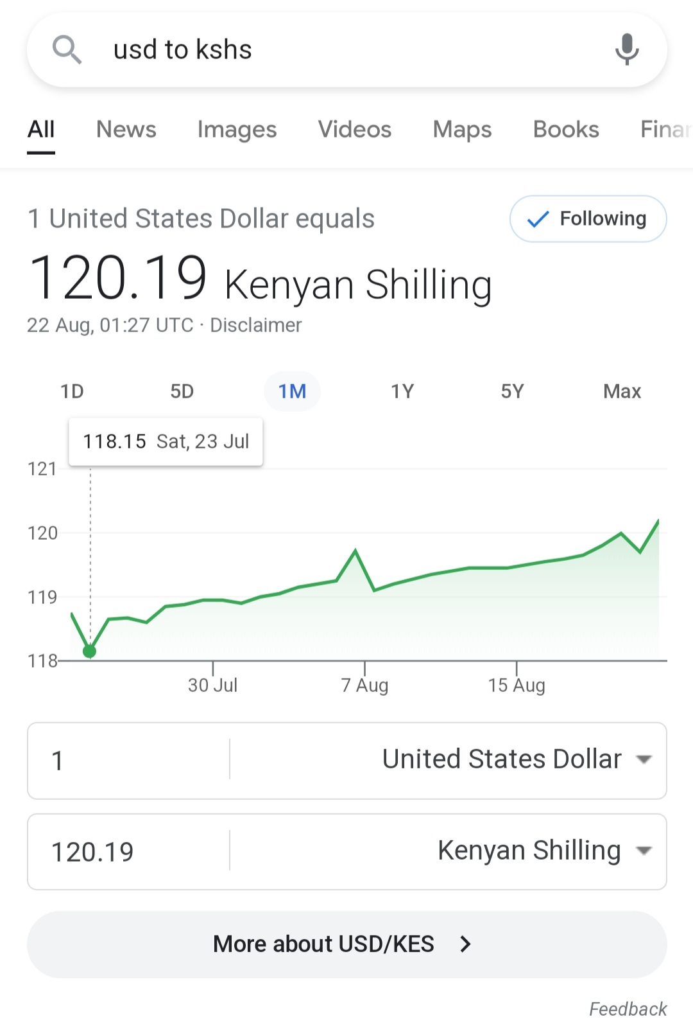
Task: Select the 5D time range
Action: [182, 391]
